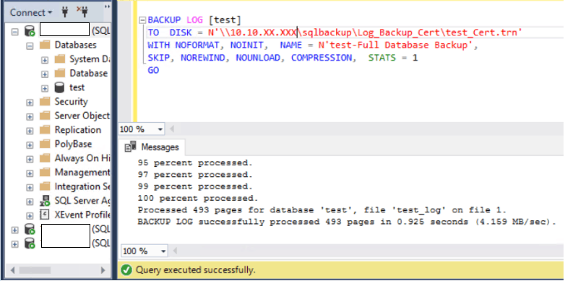Image resolution: width=565 pixels, height=281 pixels.
Task: Select the first SQL server instance icon
Action: pyautogui.click(x=30, y=31)
